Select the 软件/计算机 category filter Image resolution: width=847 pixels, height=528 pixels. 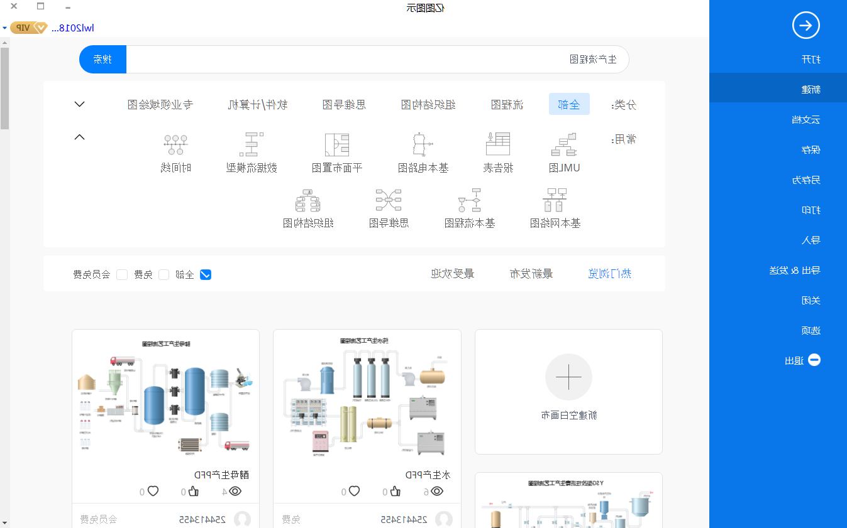tap(258, 105)
